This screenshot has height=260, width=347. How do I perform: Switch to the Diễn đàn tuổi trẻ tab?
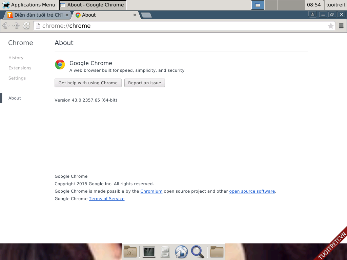click(37, 15)
